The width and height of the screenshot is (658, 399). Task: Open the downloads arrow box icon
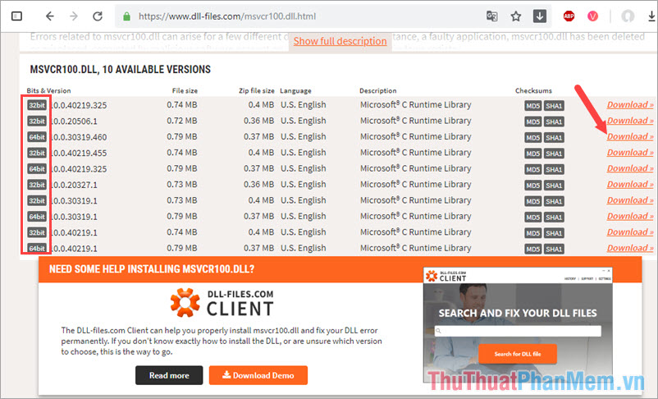[540, 16]
